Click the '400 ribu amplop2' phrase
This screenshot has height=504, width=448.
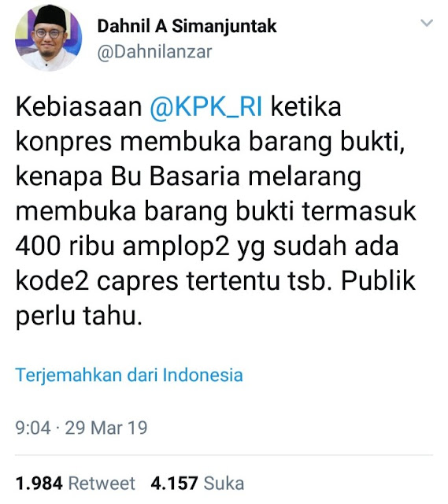point(122,246)
